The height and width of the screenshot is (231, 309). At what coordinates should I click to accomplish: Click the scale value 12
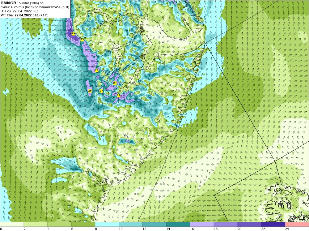(x=144, y=229)
